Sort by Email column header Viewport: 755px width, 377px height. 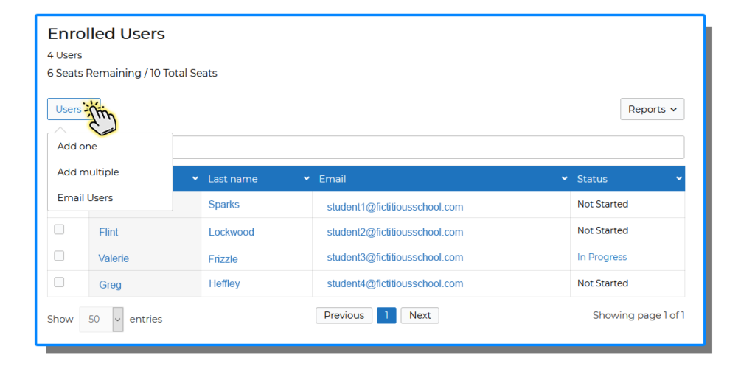pyautogui.click(x=441, y=179)
